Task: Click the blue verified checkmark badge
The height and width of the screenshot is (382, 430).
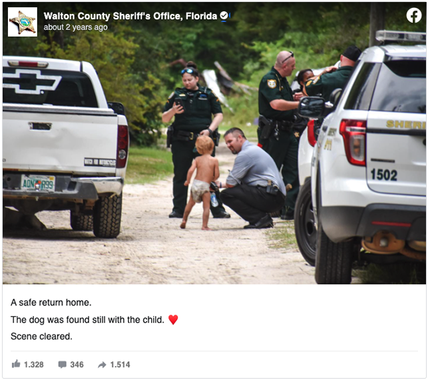Action: pos(224,16)
